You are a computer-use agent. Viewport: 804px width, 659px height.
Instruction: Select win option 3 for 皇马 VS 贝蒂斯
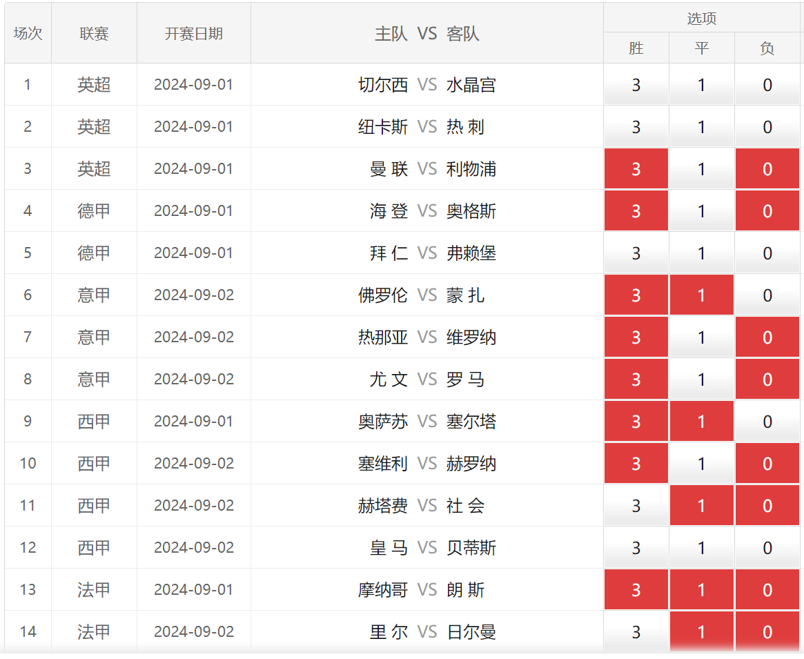636,547
